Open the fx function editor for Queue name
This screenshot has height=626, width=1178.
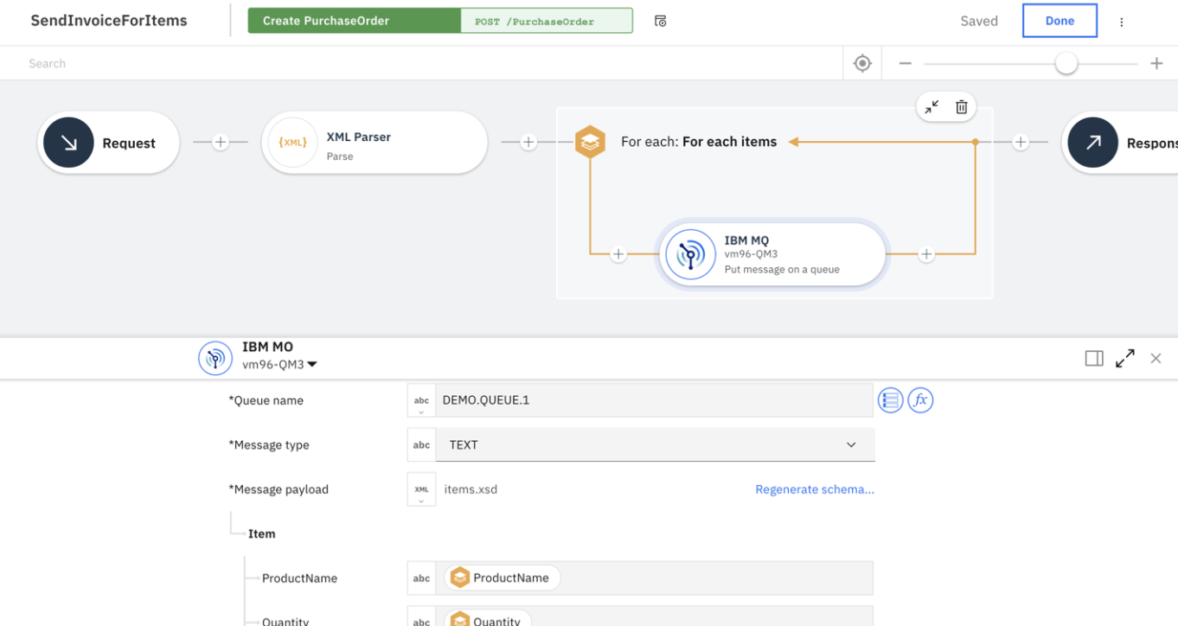click(x=920, y=400)
